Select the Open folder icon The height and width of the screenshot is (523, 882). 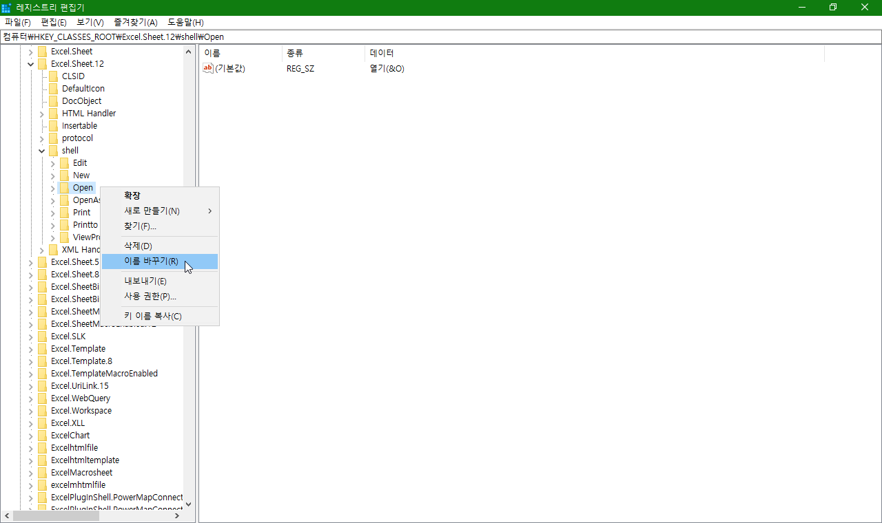coord(64,188)
